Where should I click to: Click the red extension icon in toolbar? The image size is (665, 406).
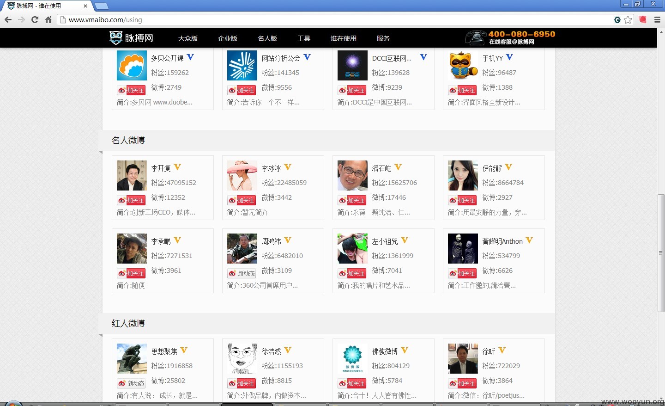coord(642,19)
